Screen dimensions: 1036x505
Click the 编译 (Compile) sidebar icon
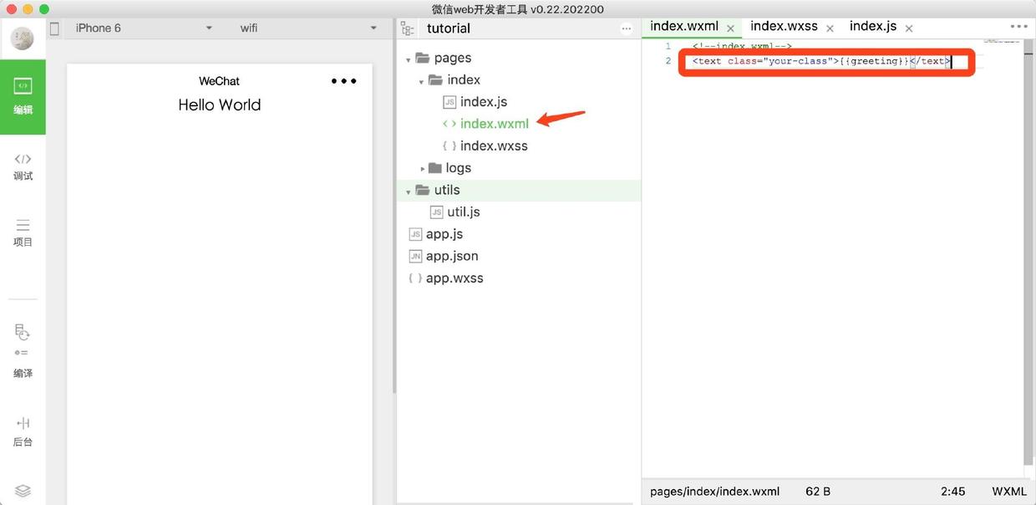[23, 350]
